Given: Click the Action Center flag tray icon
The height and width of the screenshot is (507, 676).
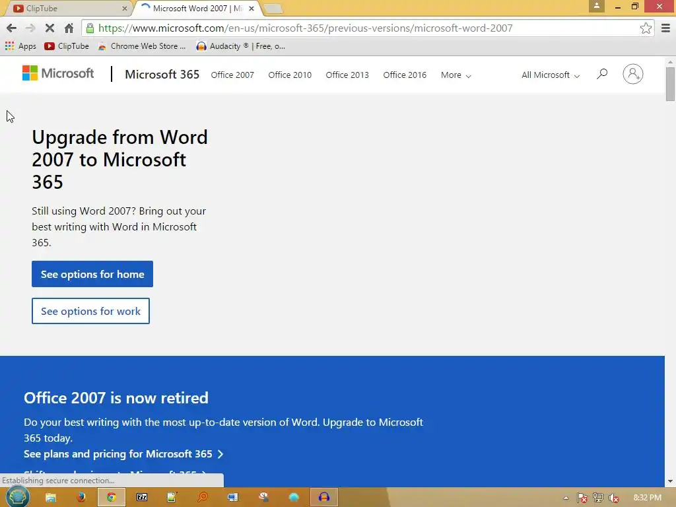Looking at the screenshot, I should point(582,498).
